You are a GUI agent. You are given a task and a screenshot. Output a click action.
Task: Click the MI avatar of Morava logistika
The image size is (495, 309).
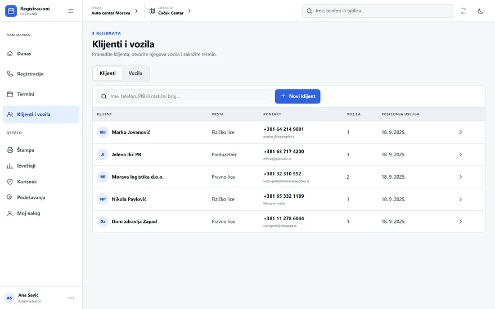click(x=102, y=177)
